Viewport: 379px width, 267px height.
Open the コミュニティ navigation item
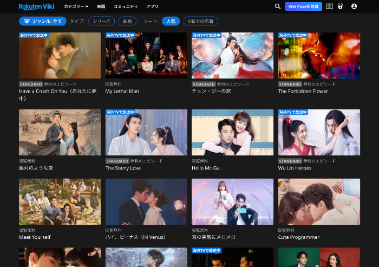[125, 6]
